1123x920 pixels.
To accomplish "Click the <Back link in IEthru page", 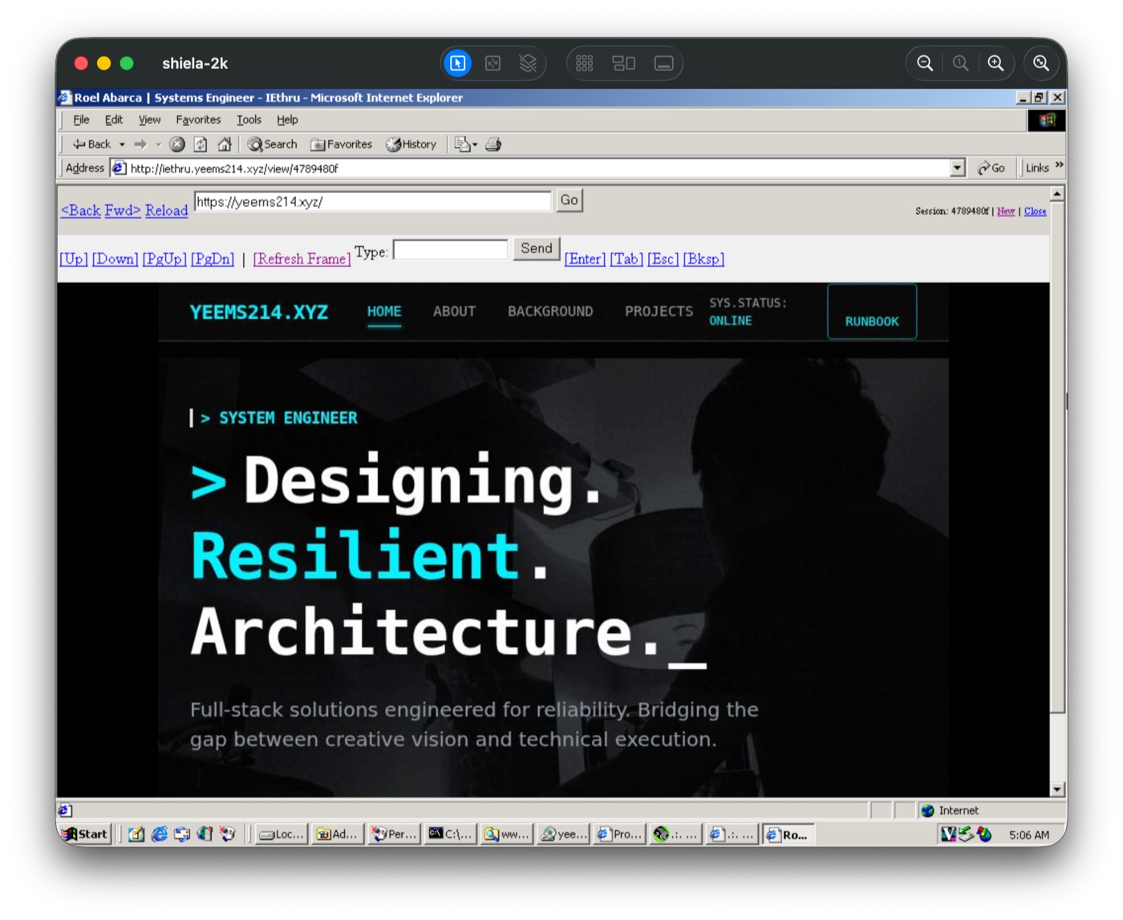I will tap(81, 210).
